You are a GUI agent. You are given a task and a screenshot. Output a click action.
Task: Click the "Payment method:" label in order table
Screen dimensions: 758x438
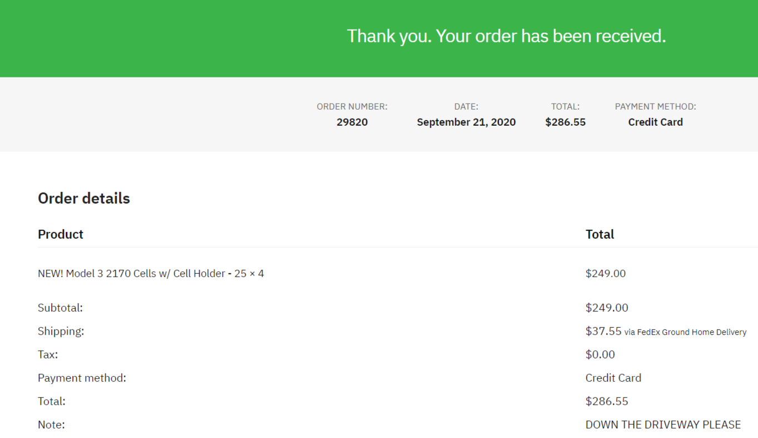point(82,378)
